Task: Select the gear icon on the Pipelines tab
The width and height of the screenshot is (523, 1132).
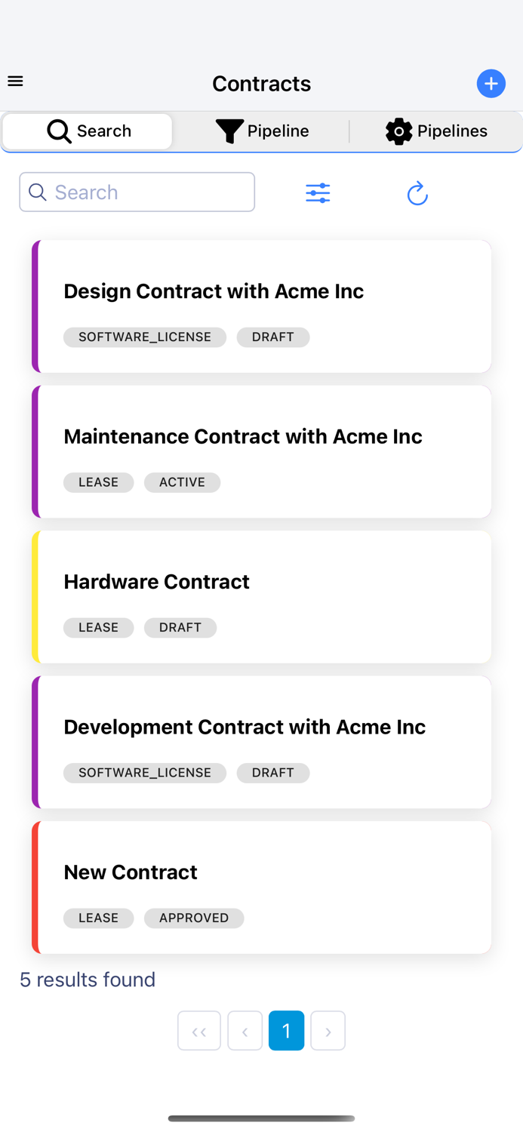Action: pos(398,131)
